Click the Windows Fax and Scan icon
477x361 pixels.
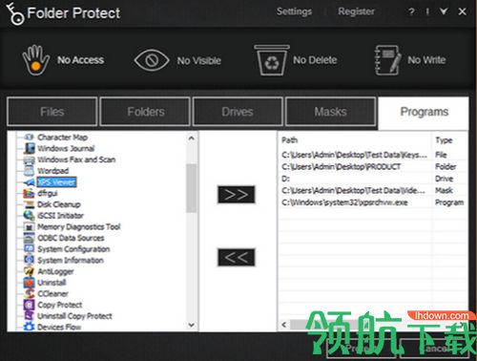(x=30, y=159)
